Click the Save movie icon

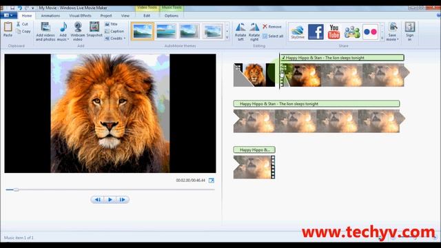(393, 28)
